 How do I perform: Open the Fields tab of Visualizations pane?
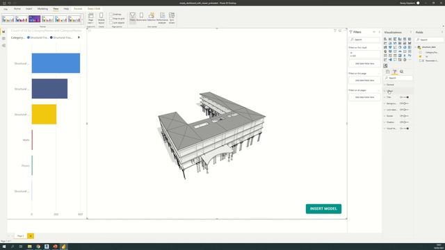click(388, 72)
